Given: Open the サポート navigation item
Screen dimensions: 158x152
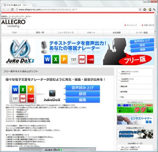Looking at the screenshot, I should (91, 33).
